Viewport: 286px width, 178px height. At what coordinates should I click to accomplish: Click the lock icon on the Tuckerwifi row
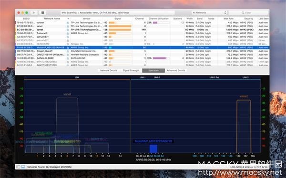point(68,33)
